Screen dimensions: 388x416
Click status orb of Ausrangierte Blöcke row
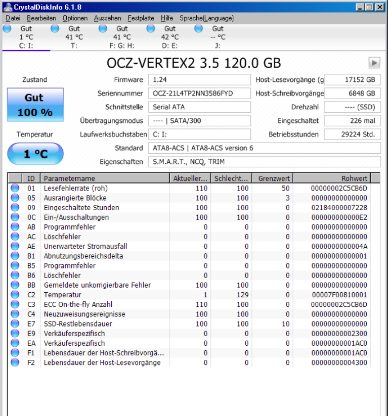(15, 198)
